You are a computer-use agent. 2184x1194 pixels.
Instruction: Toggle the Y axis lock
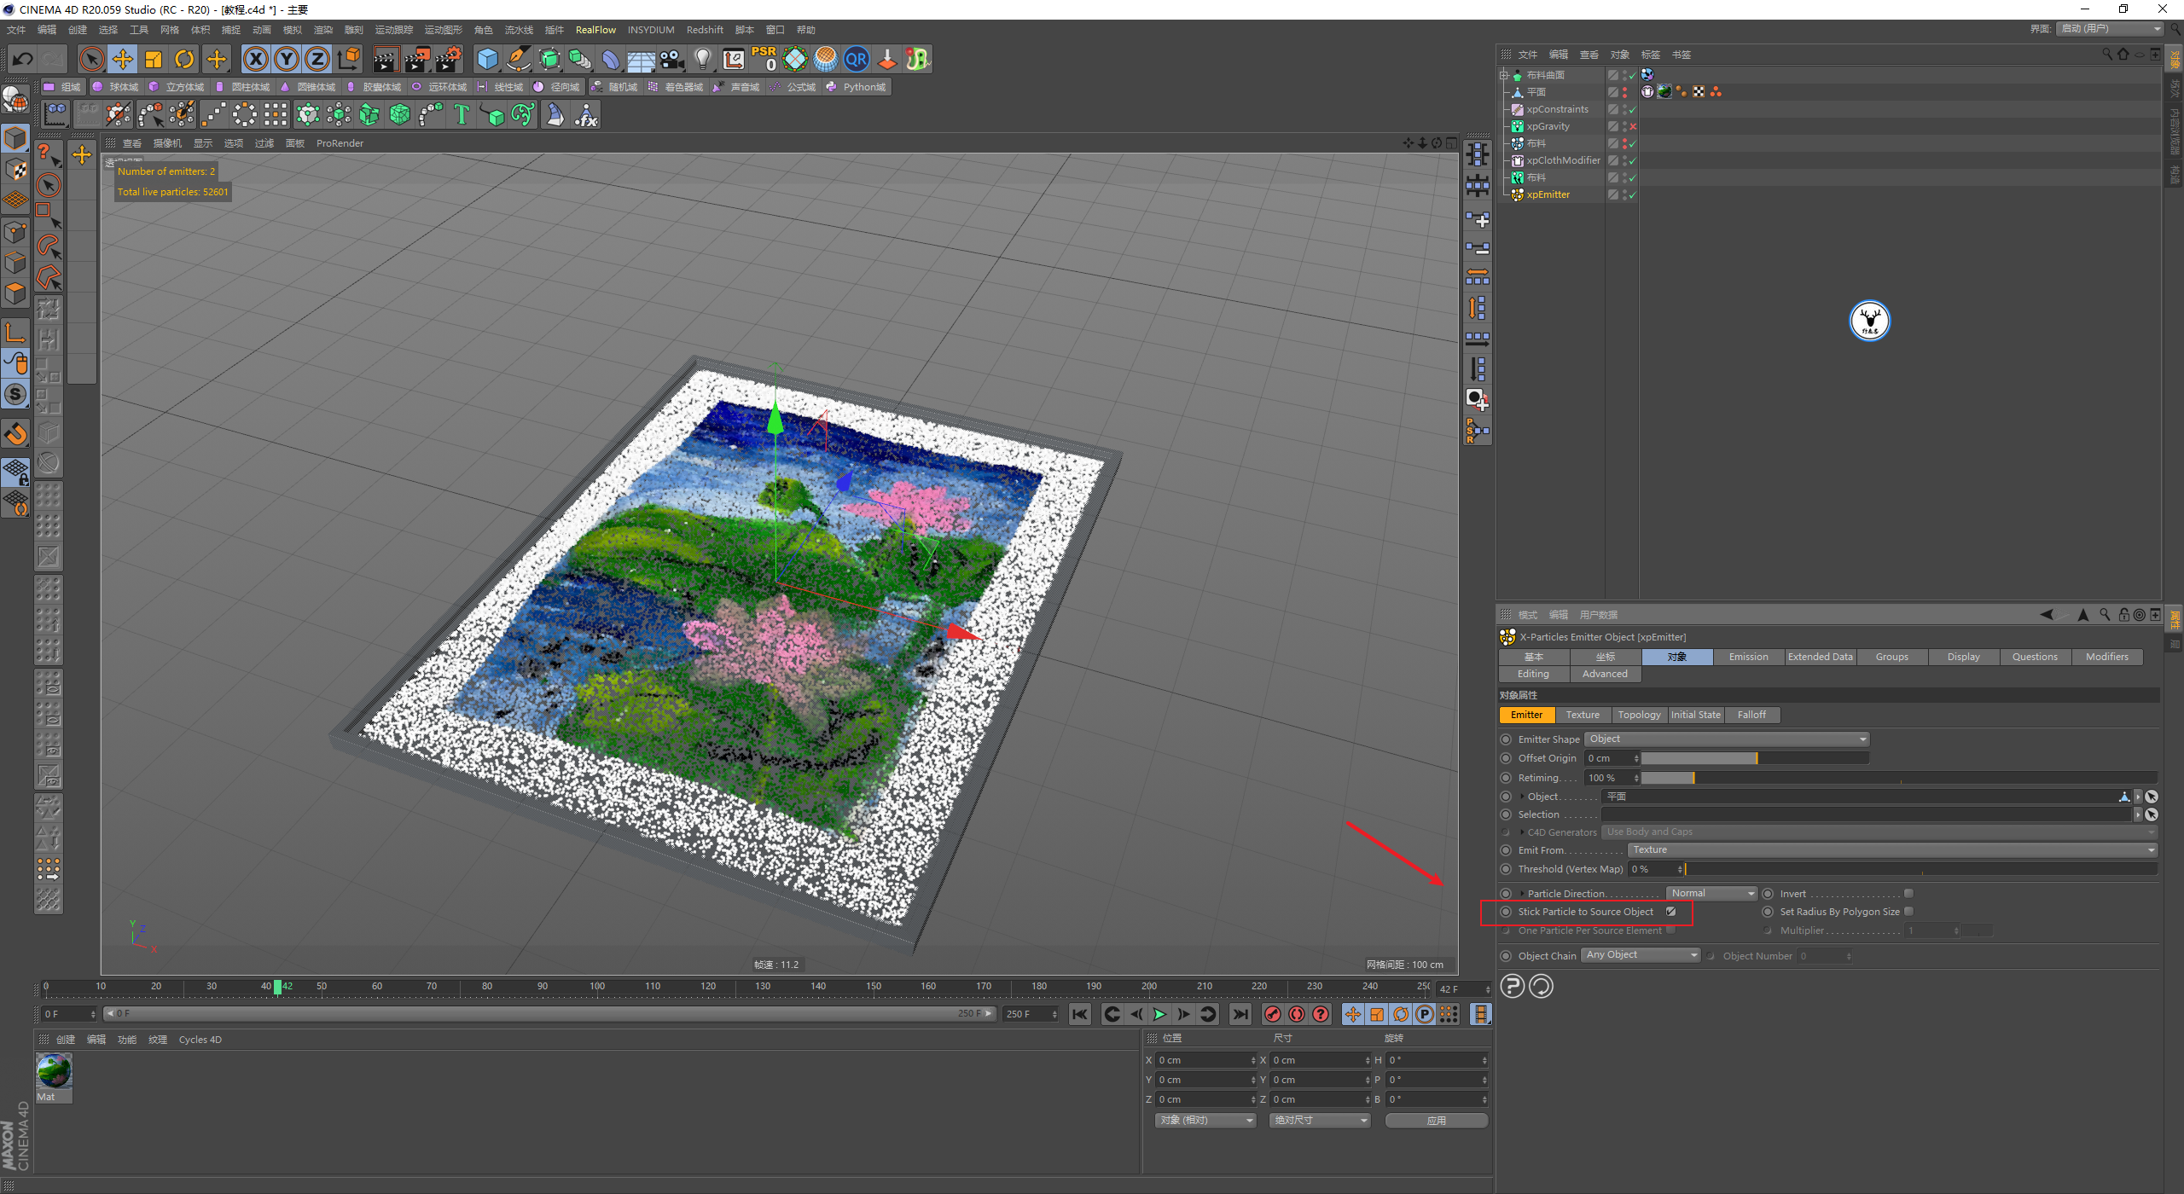coord(287,59)
